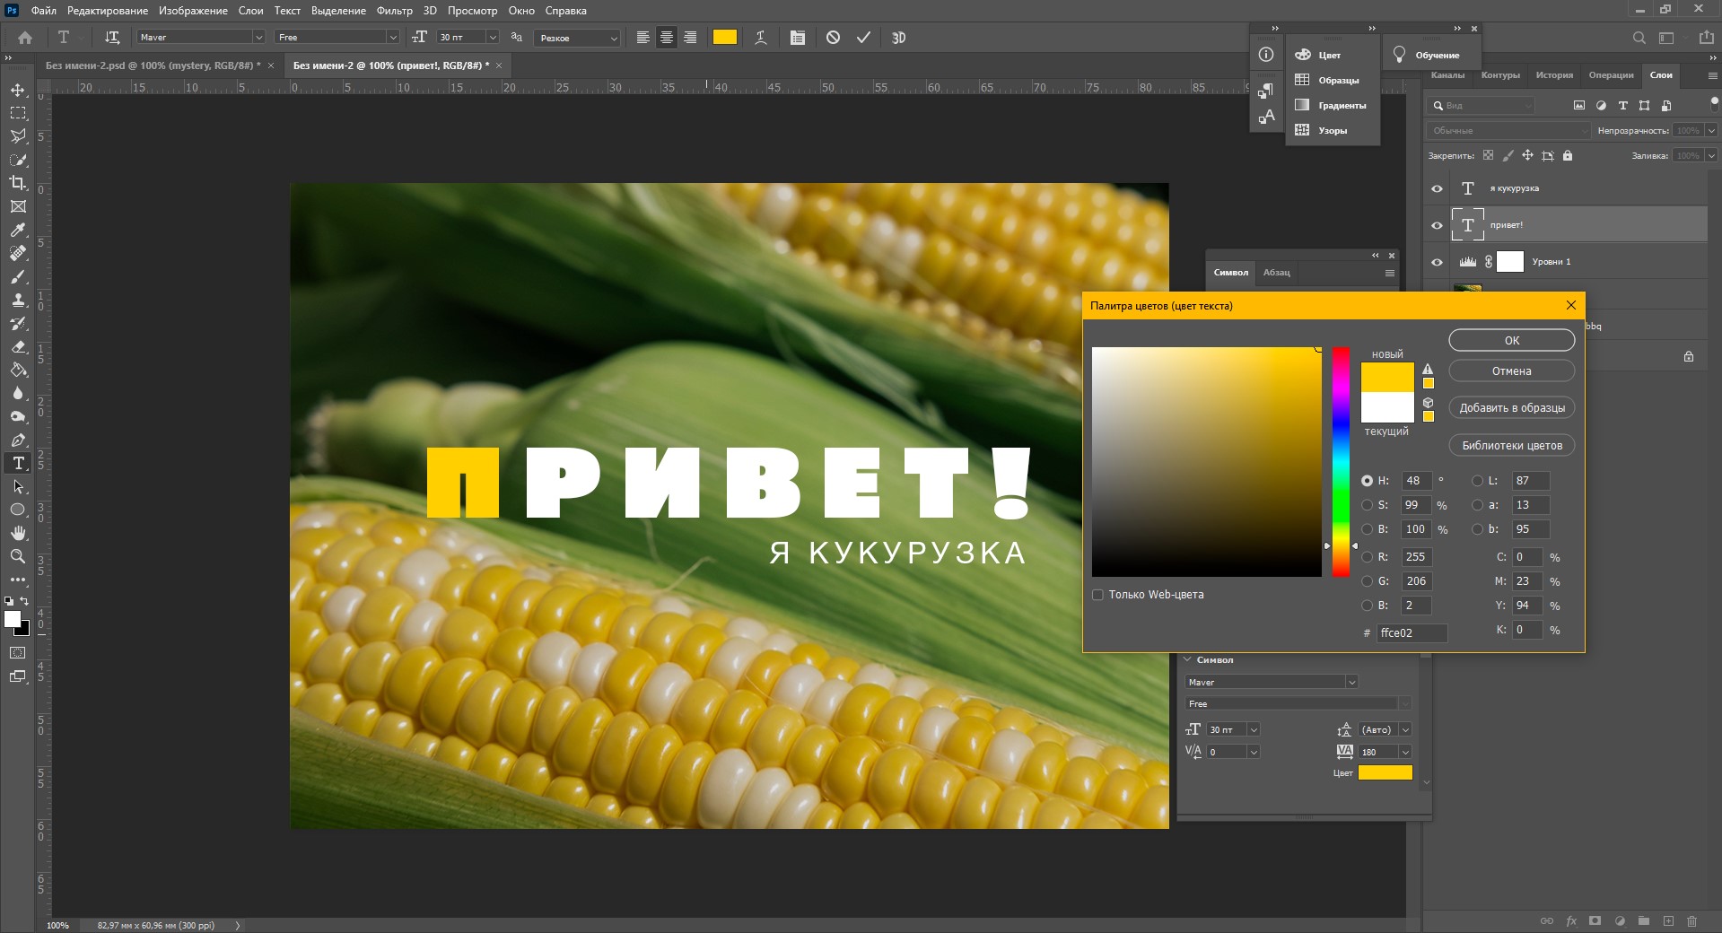1722x933 pixels.
Task: Select the Hand tool
Action: pyautogui.click(x=18, y=533)
